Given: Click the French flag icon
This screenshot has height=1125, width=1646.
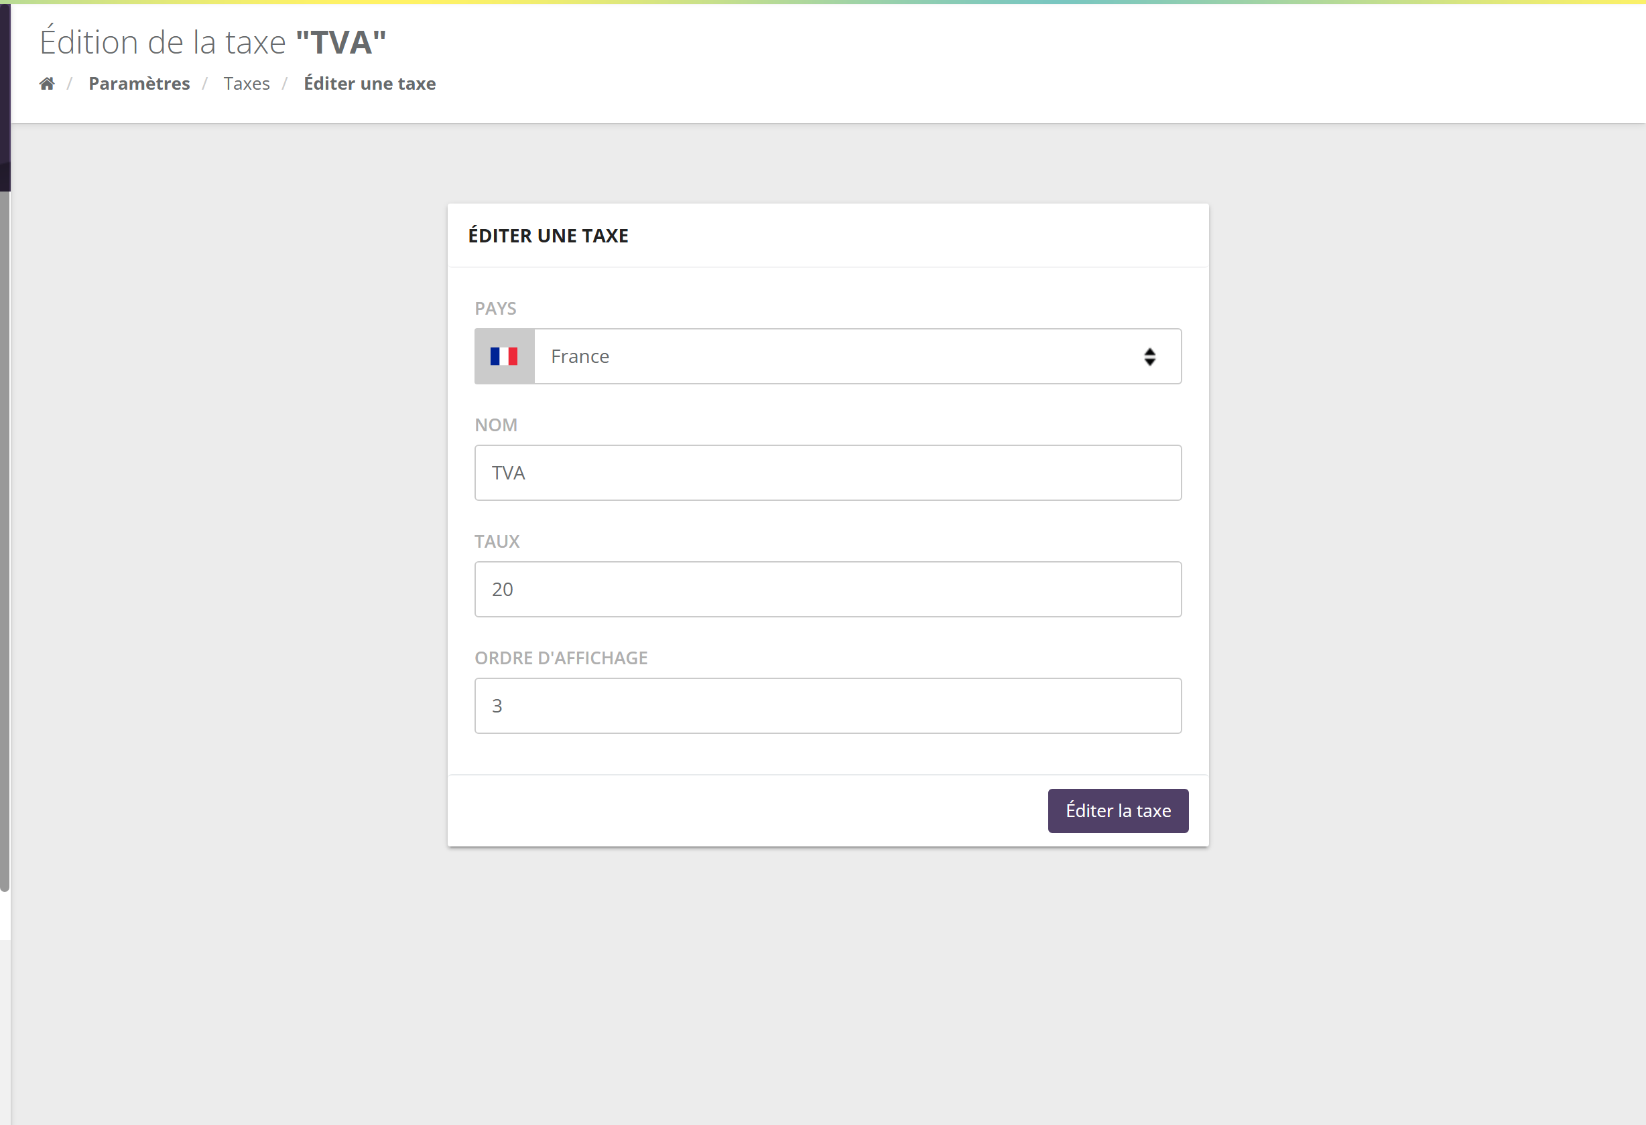Looking at the screenshot, I should tap(504, 356).
